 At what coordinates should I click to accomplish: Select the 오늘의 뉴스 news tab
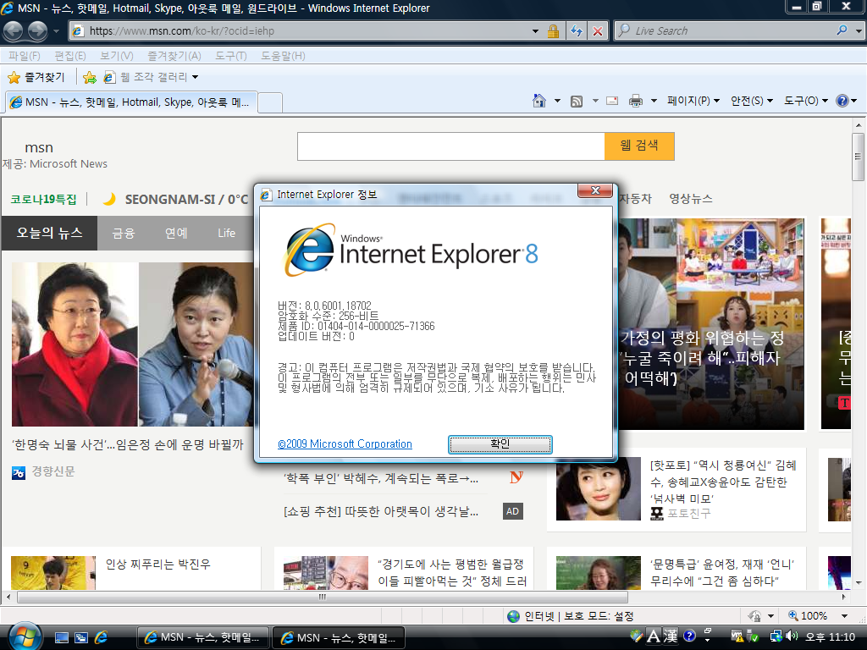[49, 233]
